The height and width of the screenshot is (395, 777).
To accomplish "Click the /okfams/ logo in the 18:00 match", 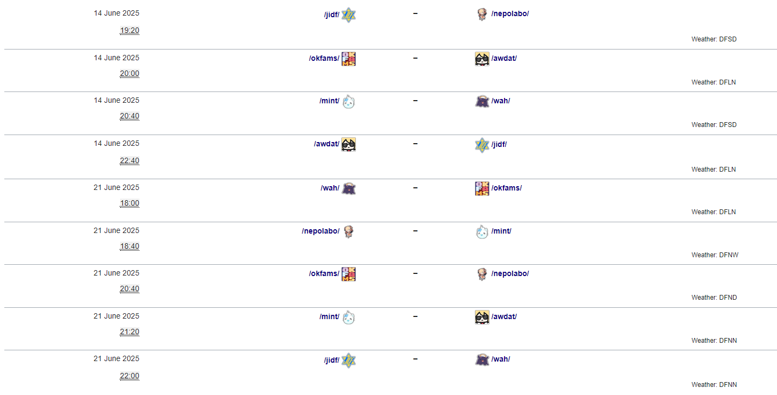I will pos(482,188).
